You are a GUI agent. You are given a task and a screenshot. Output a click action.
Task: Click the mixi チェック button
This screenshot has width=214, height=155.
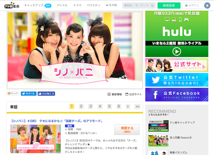[12, 94]
